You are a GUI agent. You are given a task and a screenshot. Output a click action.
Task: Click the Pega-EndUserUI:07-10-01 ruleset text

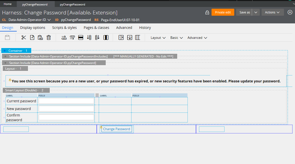(120, 20)
